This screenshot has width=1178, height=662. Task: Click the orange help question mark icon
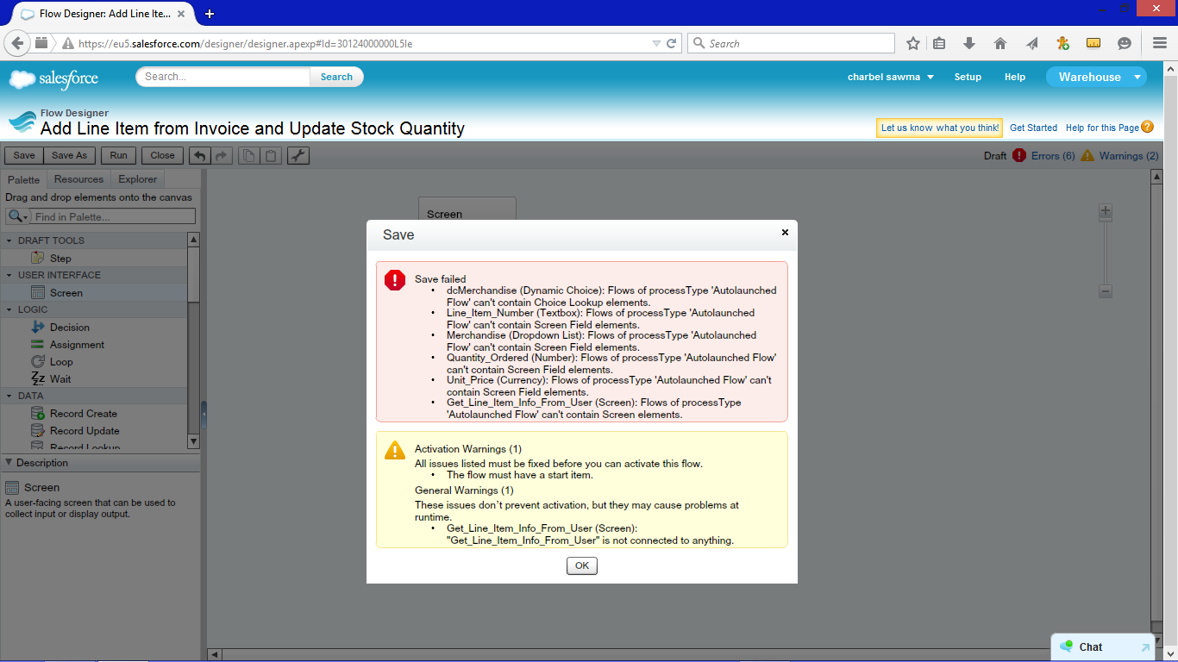(x=1147, y=127)
